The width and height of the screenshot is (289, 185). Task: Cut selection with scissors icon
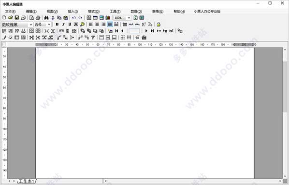tap(53, 18)
